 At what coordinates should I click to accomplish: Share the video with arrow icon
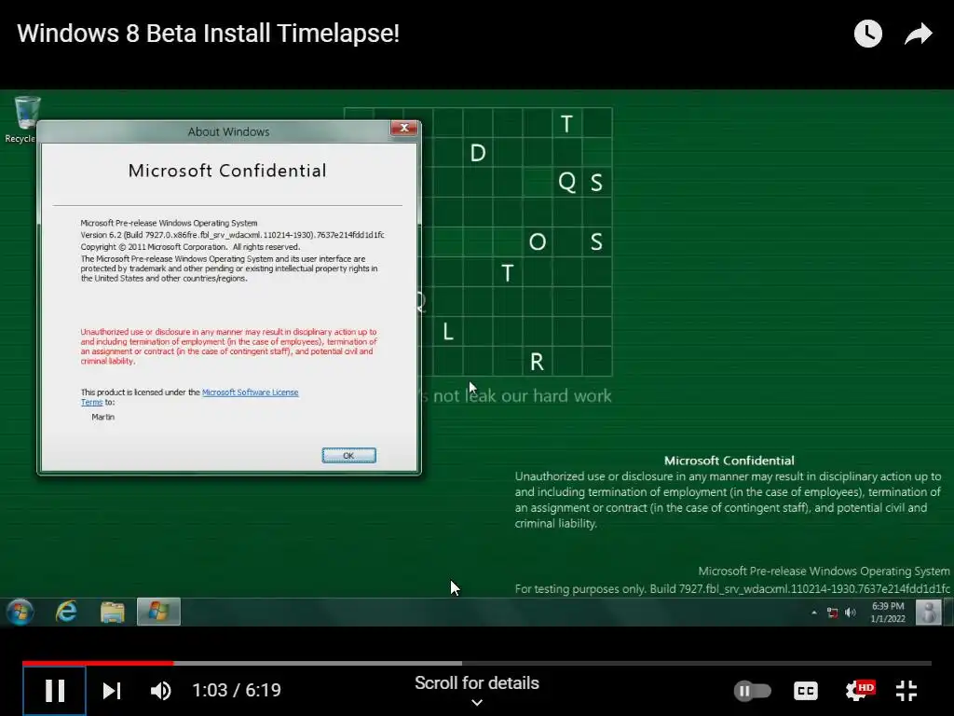coord(918,34)
